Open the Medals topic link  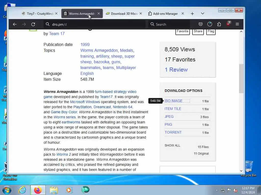pyautogui.click(x=126, y=51)
